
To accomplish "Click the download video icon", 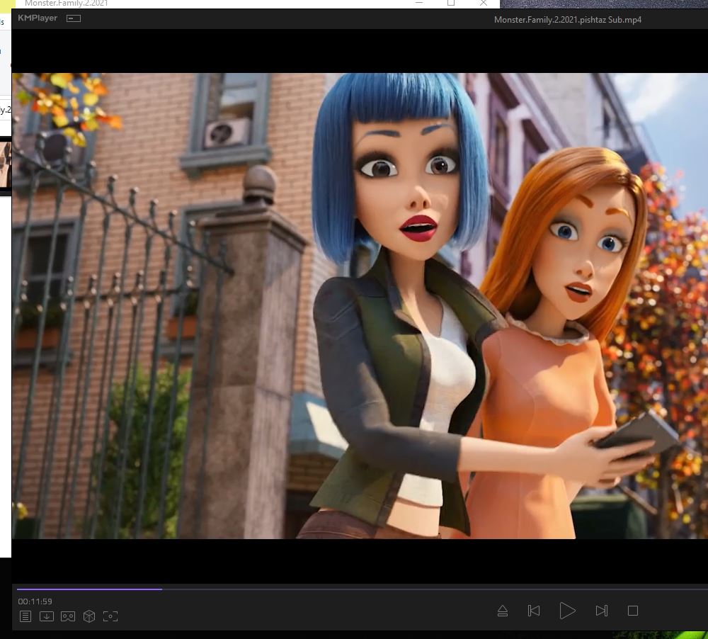I will click(x=47, y=616).
